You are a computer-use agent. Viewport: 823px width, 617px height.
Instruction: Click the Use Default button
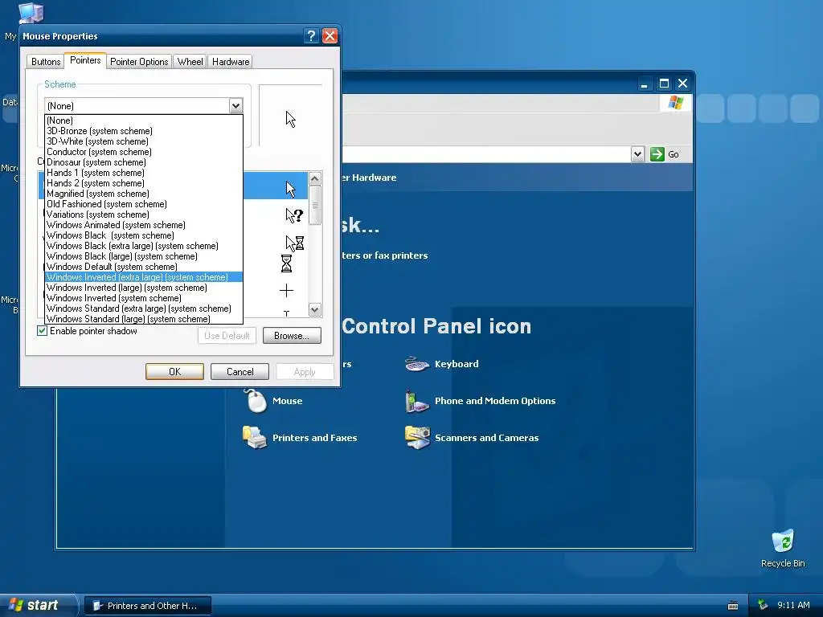pos(227,336)
